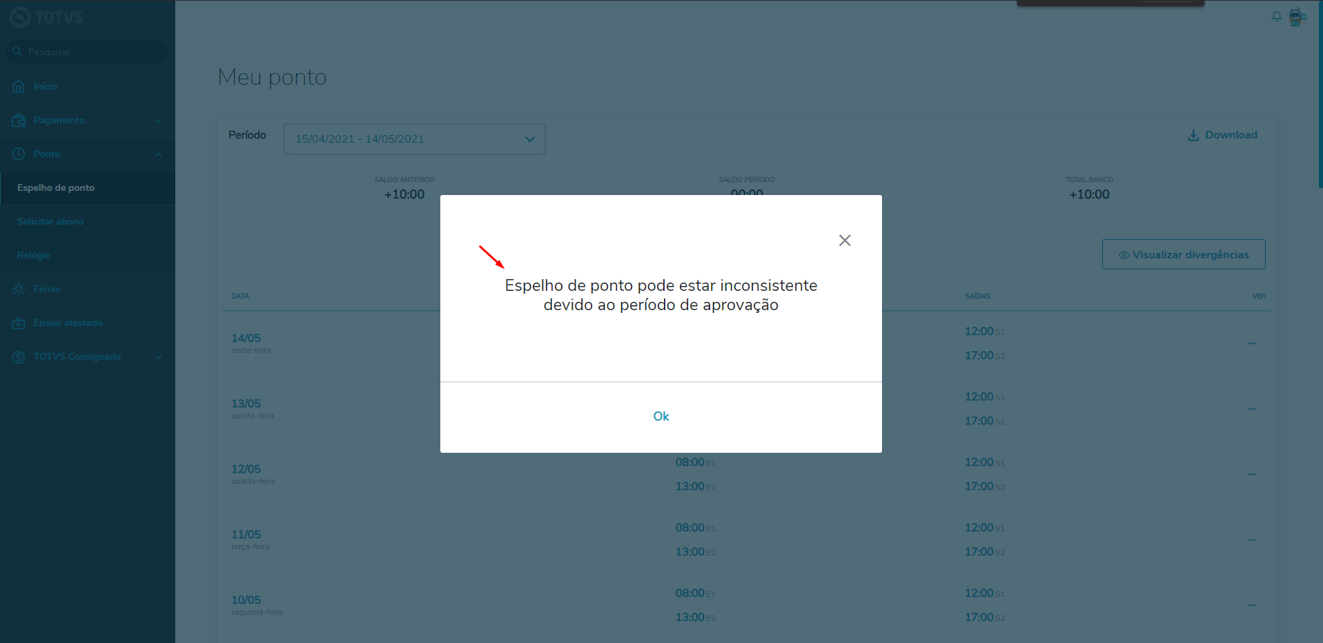1323x643 pixels.
Task: Click the page vertical scrollbar
Action: pyautogui.click(x=1320, y=94)
